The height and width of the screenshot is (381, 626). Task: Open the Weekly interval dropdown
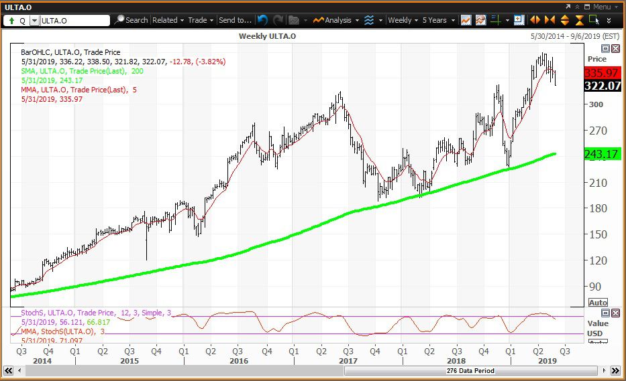(x=403, y=20)
